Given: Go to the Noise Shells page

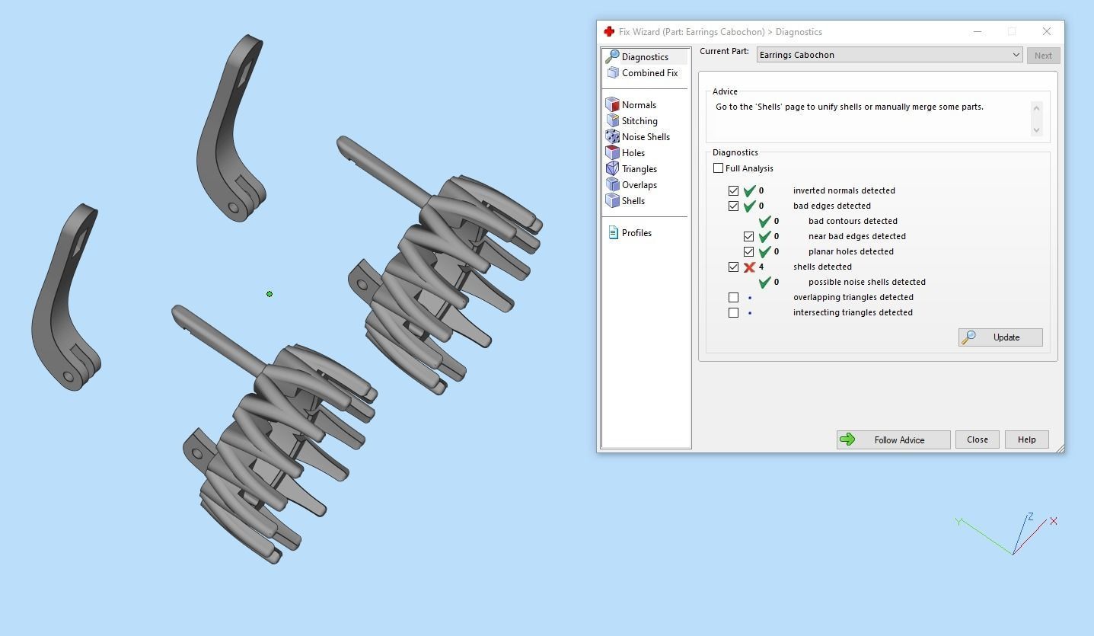Looking at the screenshot, I should [646, 137].
